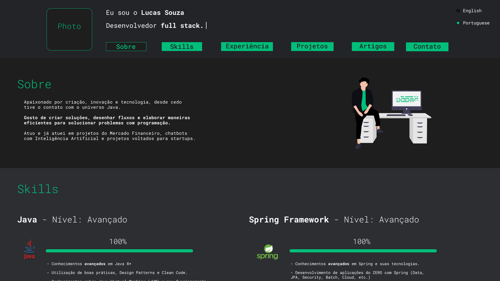Screen dimensions: 500x281
Task: Jump to the Contato section
Action: pos(427,47)
